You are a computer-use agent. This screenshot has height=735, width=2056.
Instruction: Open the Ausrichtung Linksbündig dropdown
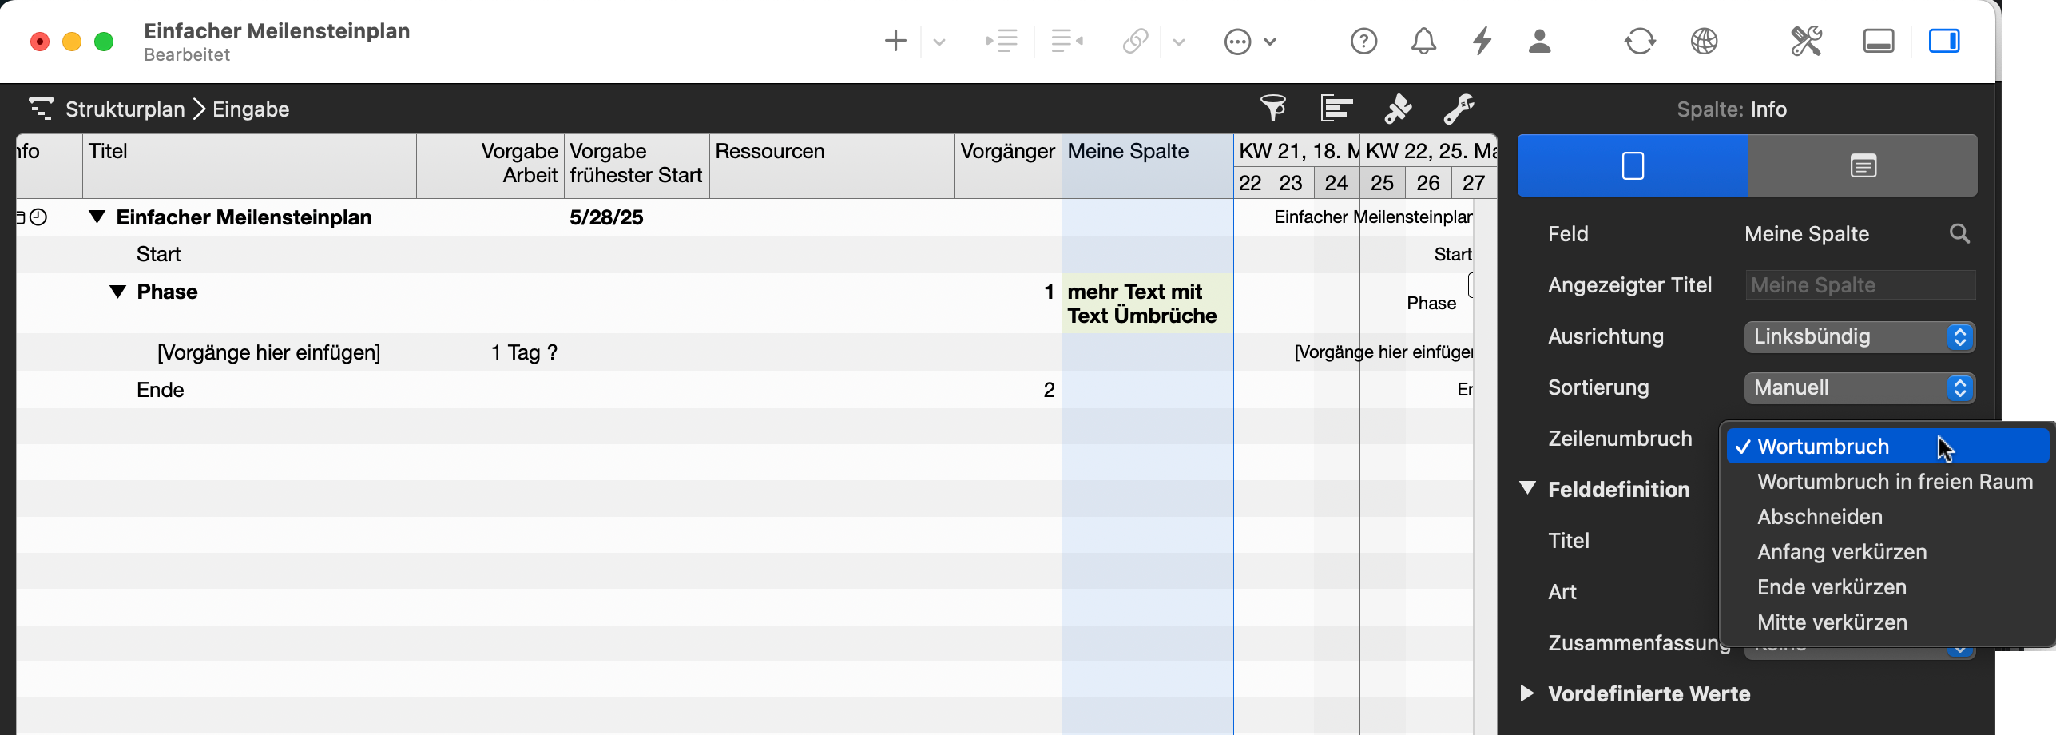[1860, 336]
